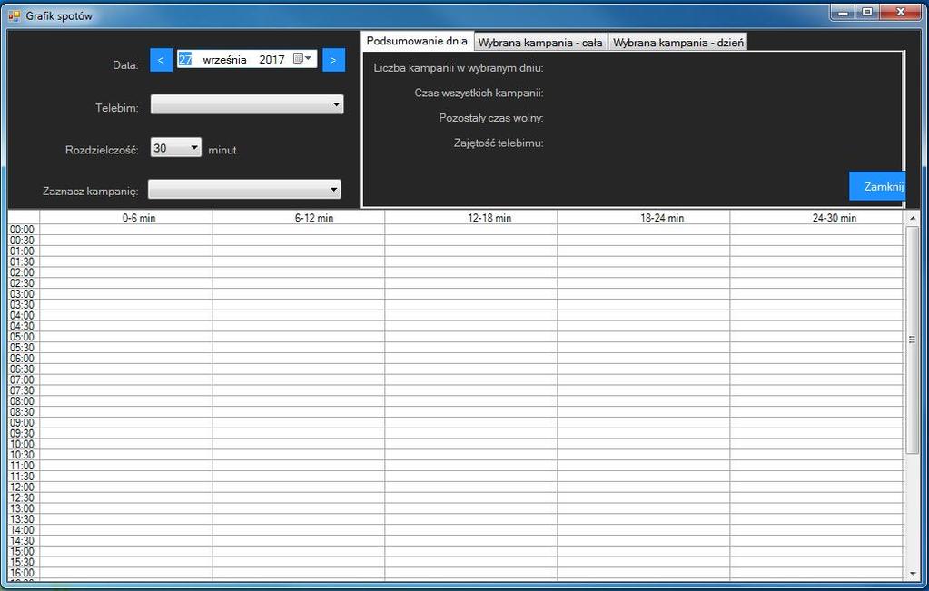Select the 12:00 row header
This screenshot has height=591, width=929.
click(x=24, y=488)
